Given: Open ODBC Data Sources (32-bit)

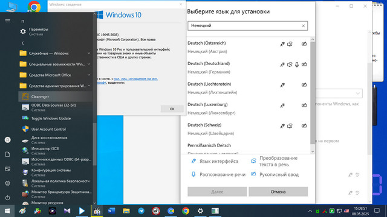Looking at the screenshot, I should click(x=56, y=107).
